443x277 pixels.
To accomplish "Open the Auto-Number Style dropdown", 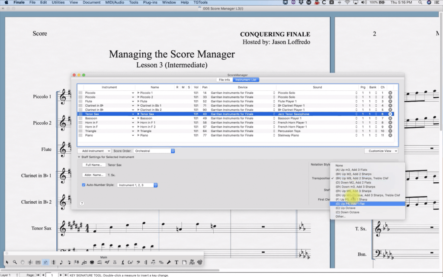I will pyautogui.click(x=137, y=185).
